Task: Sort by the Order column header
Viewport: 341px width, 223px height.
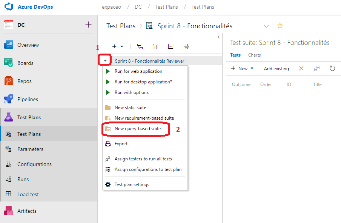Action: (x=266, y=85)
